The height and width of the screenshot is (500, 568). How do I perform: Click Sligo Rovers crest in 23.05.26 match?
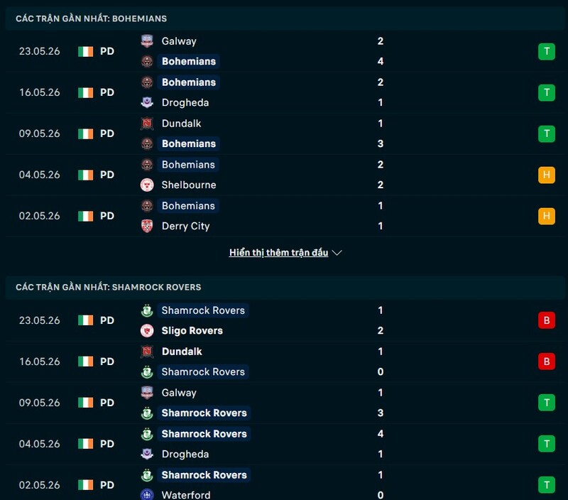147,330
